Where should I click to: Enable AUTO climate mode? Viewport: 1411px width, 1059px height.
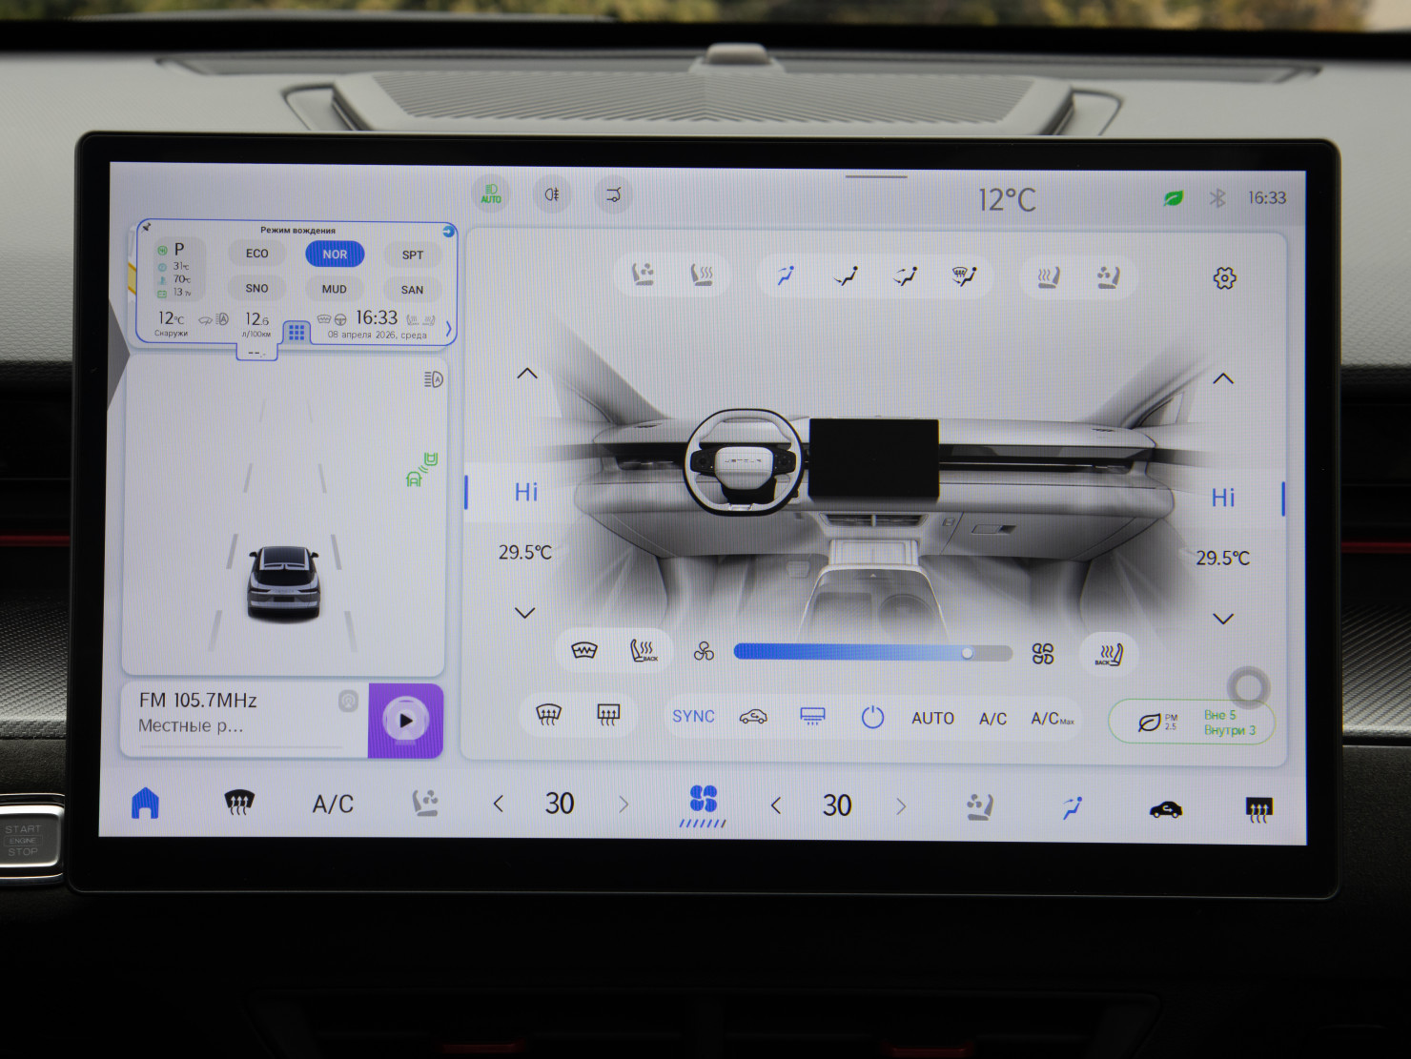click(932, 719)
